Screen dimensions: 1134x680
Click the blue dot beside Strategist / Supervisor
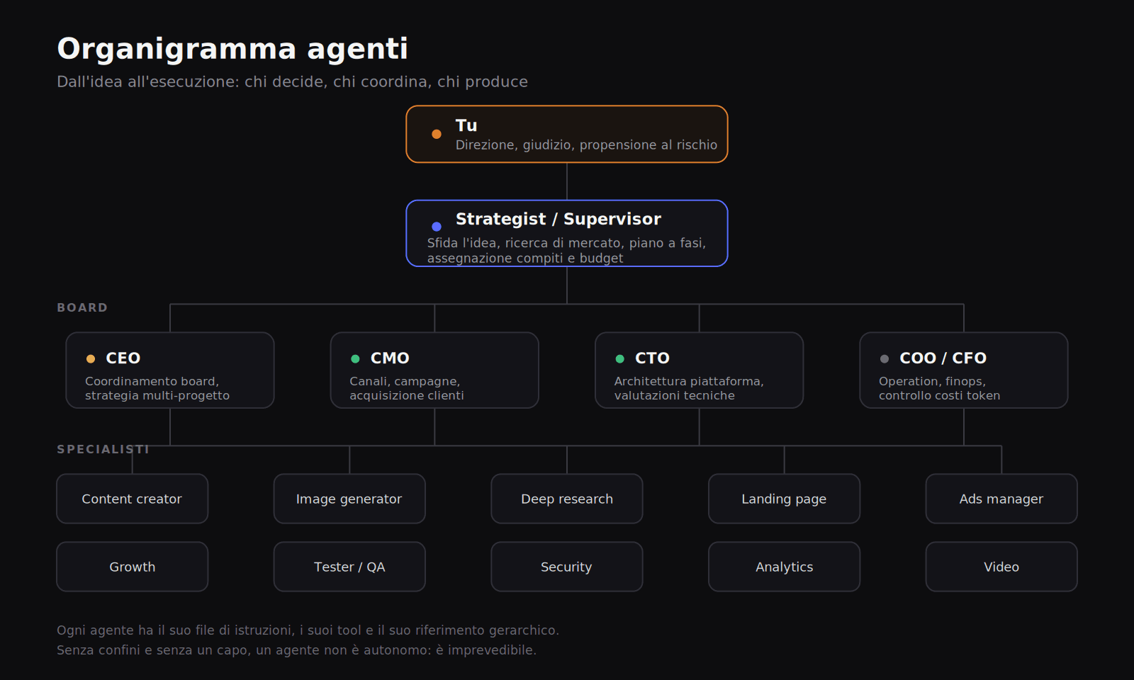click(437, 227)
